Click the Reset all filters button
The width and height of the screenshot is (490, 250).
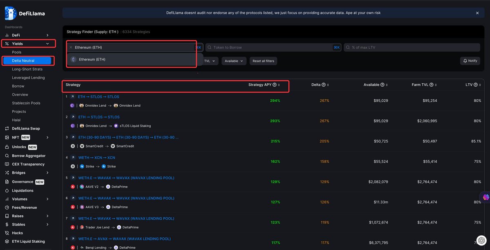[x=263, y=61]
